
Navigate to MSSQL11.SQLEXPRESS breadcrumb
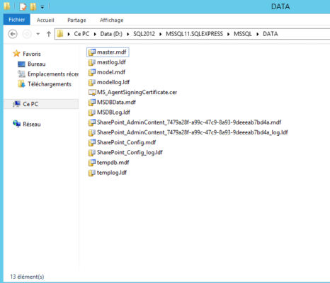[x=194, y=34]
